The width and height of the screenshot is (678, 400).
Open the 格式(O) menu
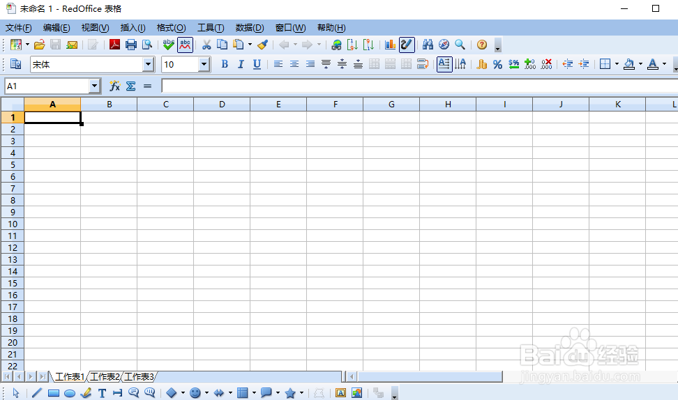pos(171,28)
